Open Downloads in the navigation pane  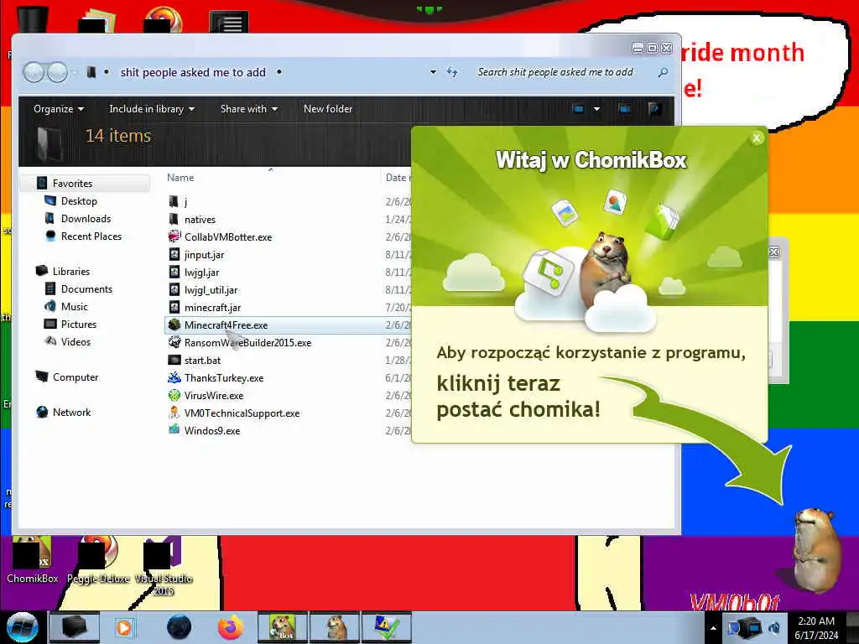86,219
